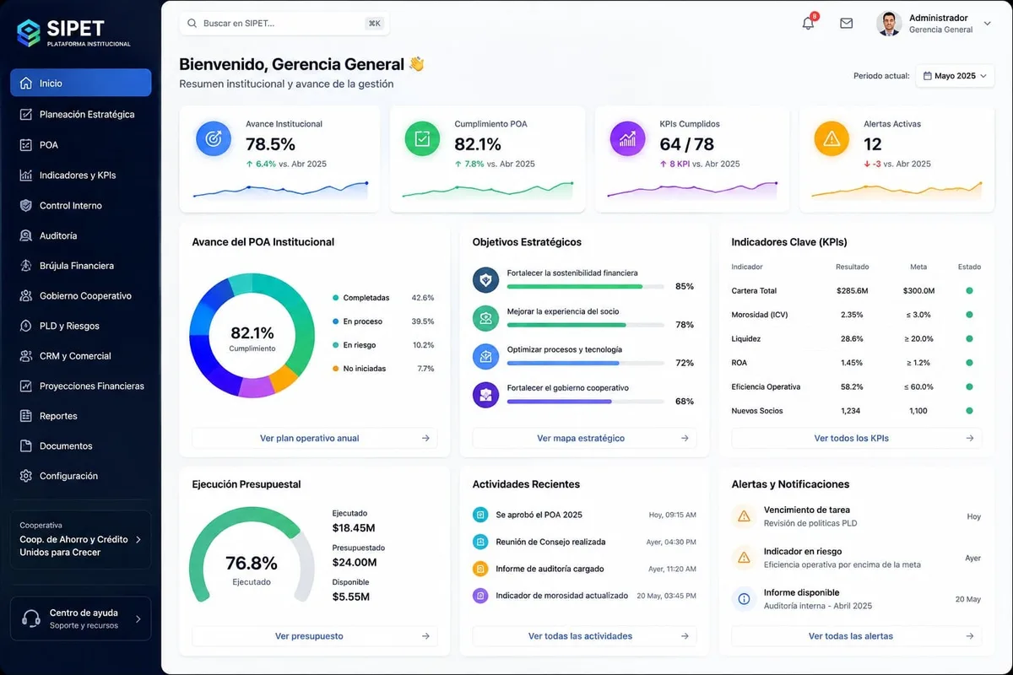Image resolution: width=1013 pixels, height=675 pixels.
Task: Click the Alertas Activas warning icon
Action: point(832,138)
